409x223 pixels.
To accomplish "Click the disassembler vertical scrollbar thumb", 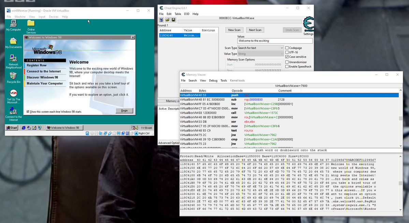I will point(401,118).
